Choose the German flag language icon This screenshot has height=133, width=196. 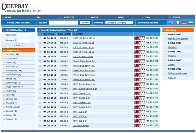click(x=184, y=23)
